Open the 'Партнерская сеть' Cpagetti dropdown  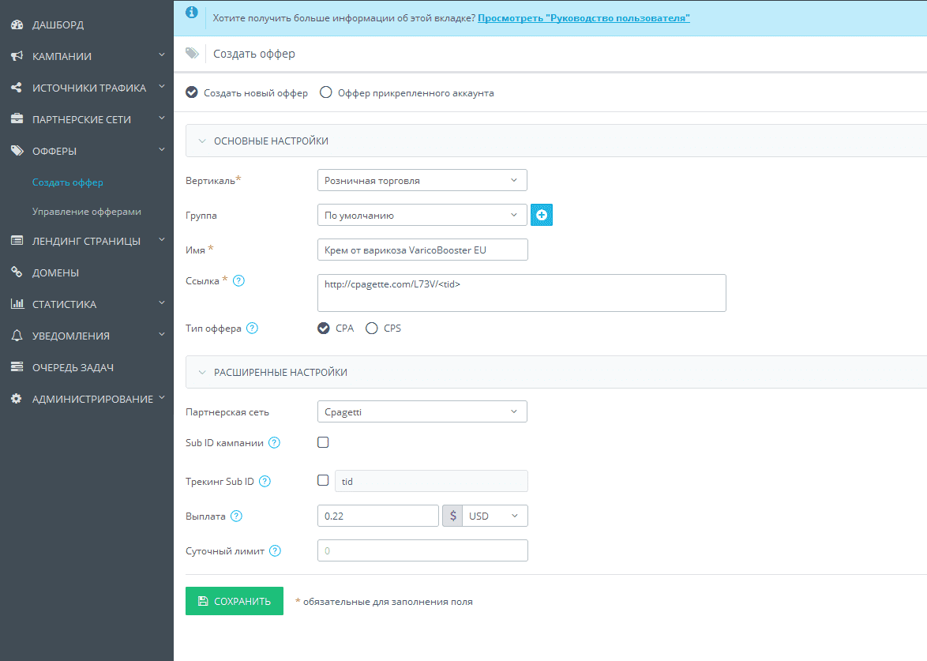coord(422,411)
